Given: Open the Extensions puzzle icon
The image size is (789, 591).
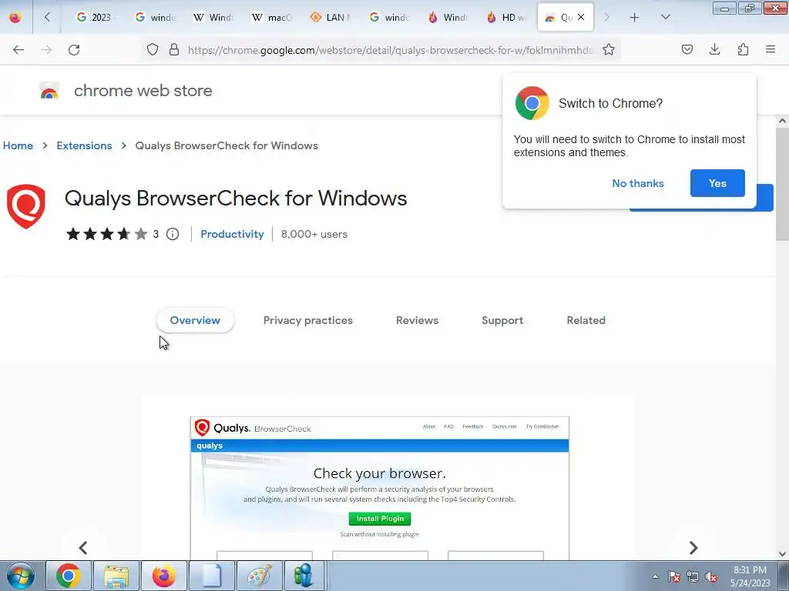Looking at the screenshot, I should point(743,49).
